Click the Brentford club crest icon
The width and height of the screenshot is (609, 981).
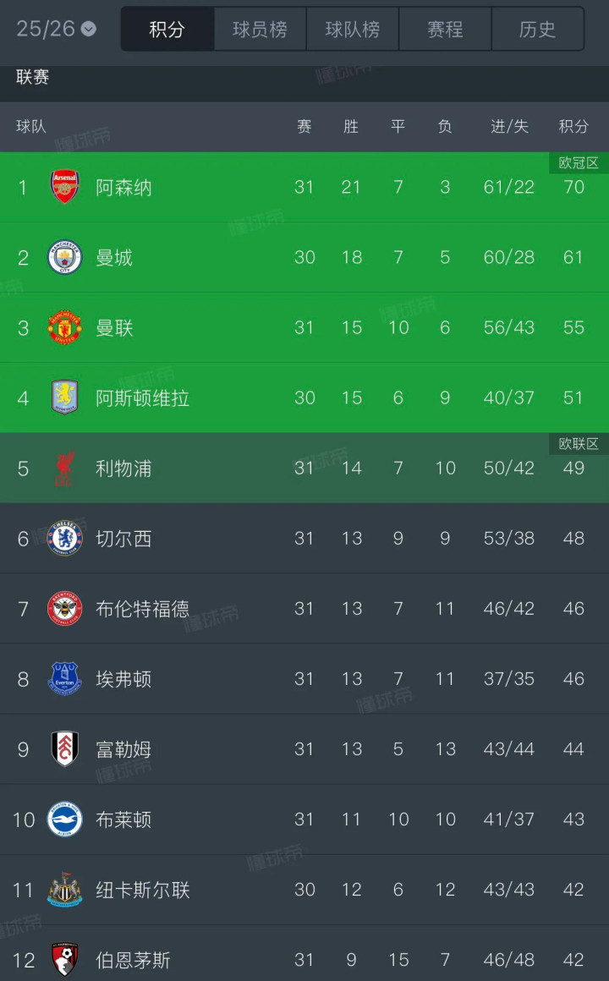[x=65, y=608]
